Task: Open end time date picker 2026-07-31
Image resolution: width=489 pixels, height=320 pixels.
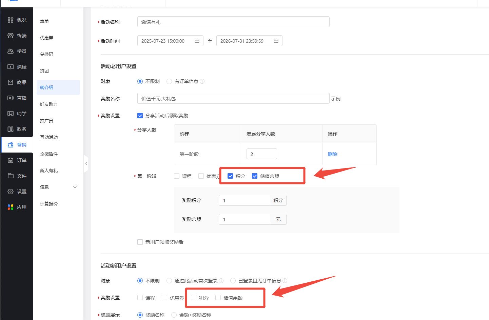Action: pyautogui.click(x=249, y=41)
